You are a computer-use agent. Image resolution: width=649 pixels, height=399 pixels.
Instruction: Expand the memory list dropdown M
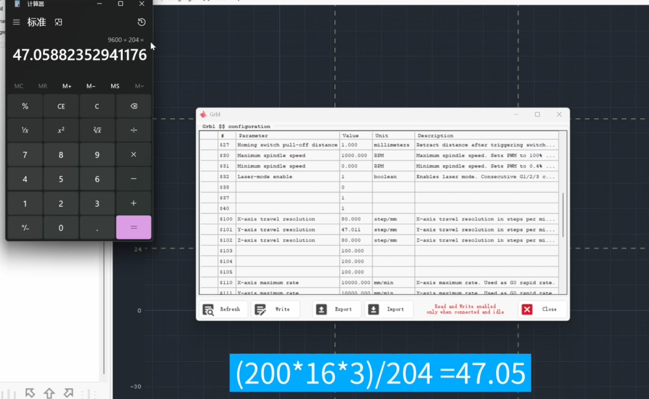pyautogui.click(x=139, y=86)
